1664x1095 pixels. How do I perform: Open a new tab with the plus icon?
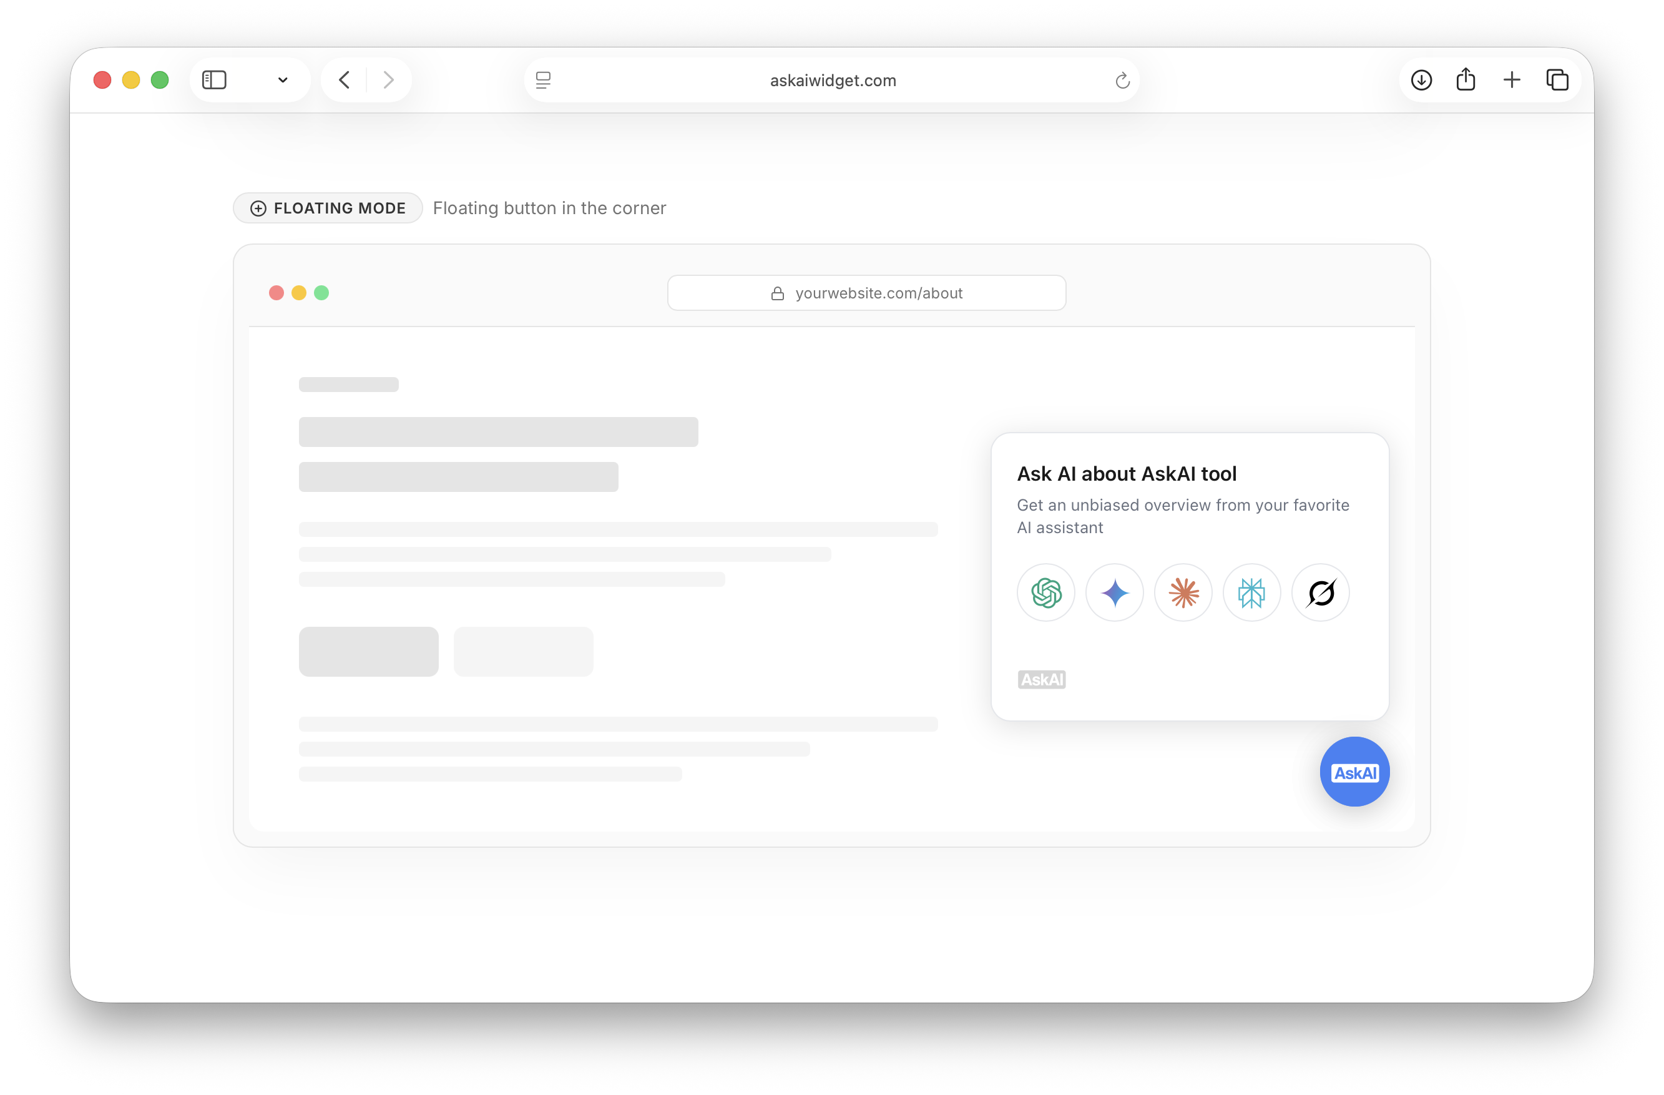tap(1512, 81)
